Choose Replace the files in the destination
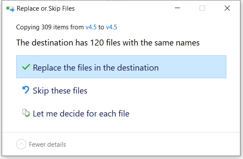This screenshot has height=159, width=243. click(121, 67)
